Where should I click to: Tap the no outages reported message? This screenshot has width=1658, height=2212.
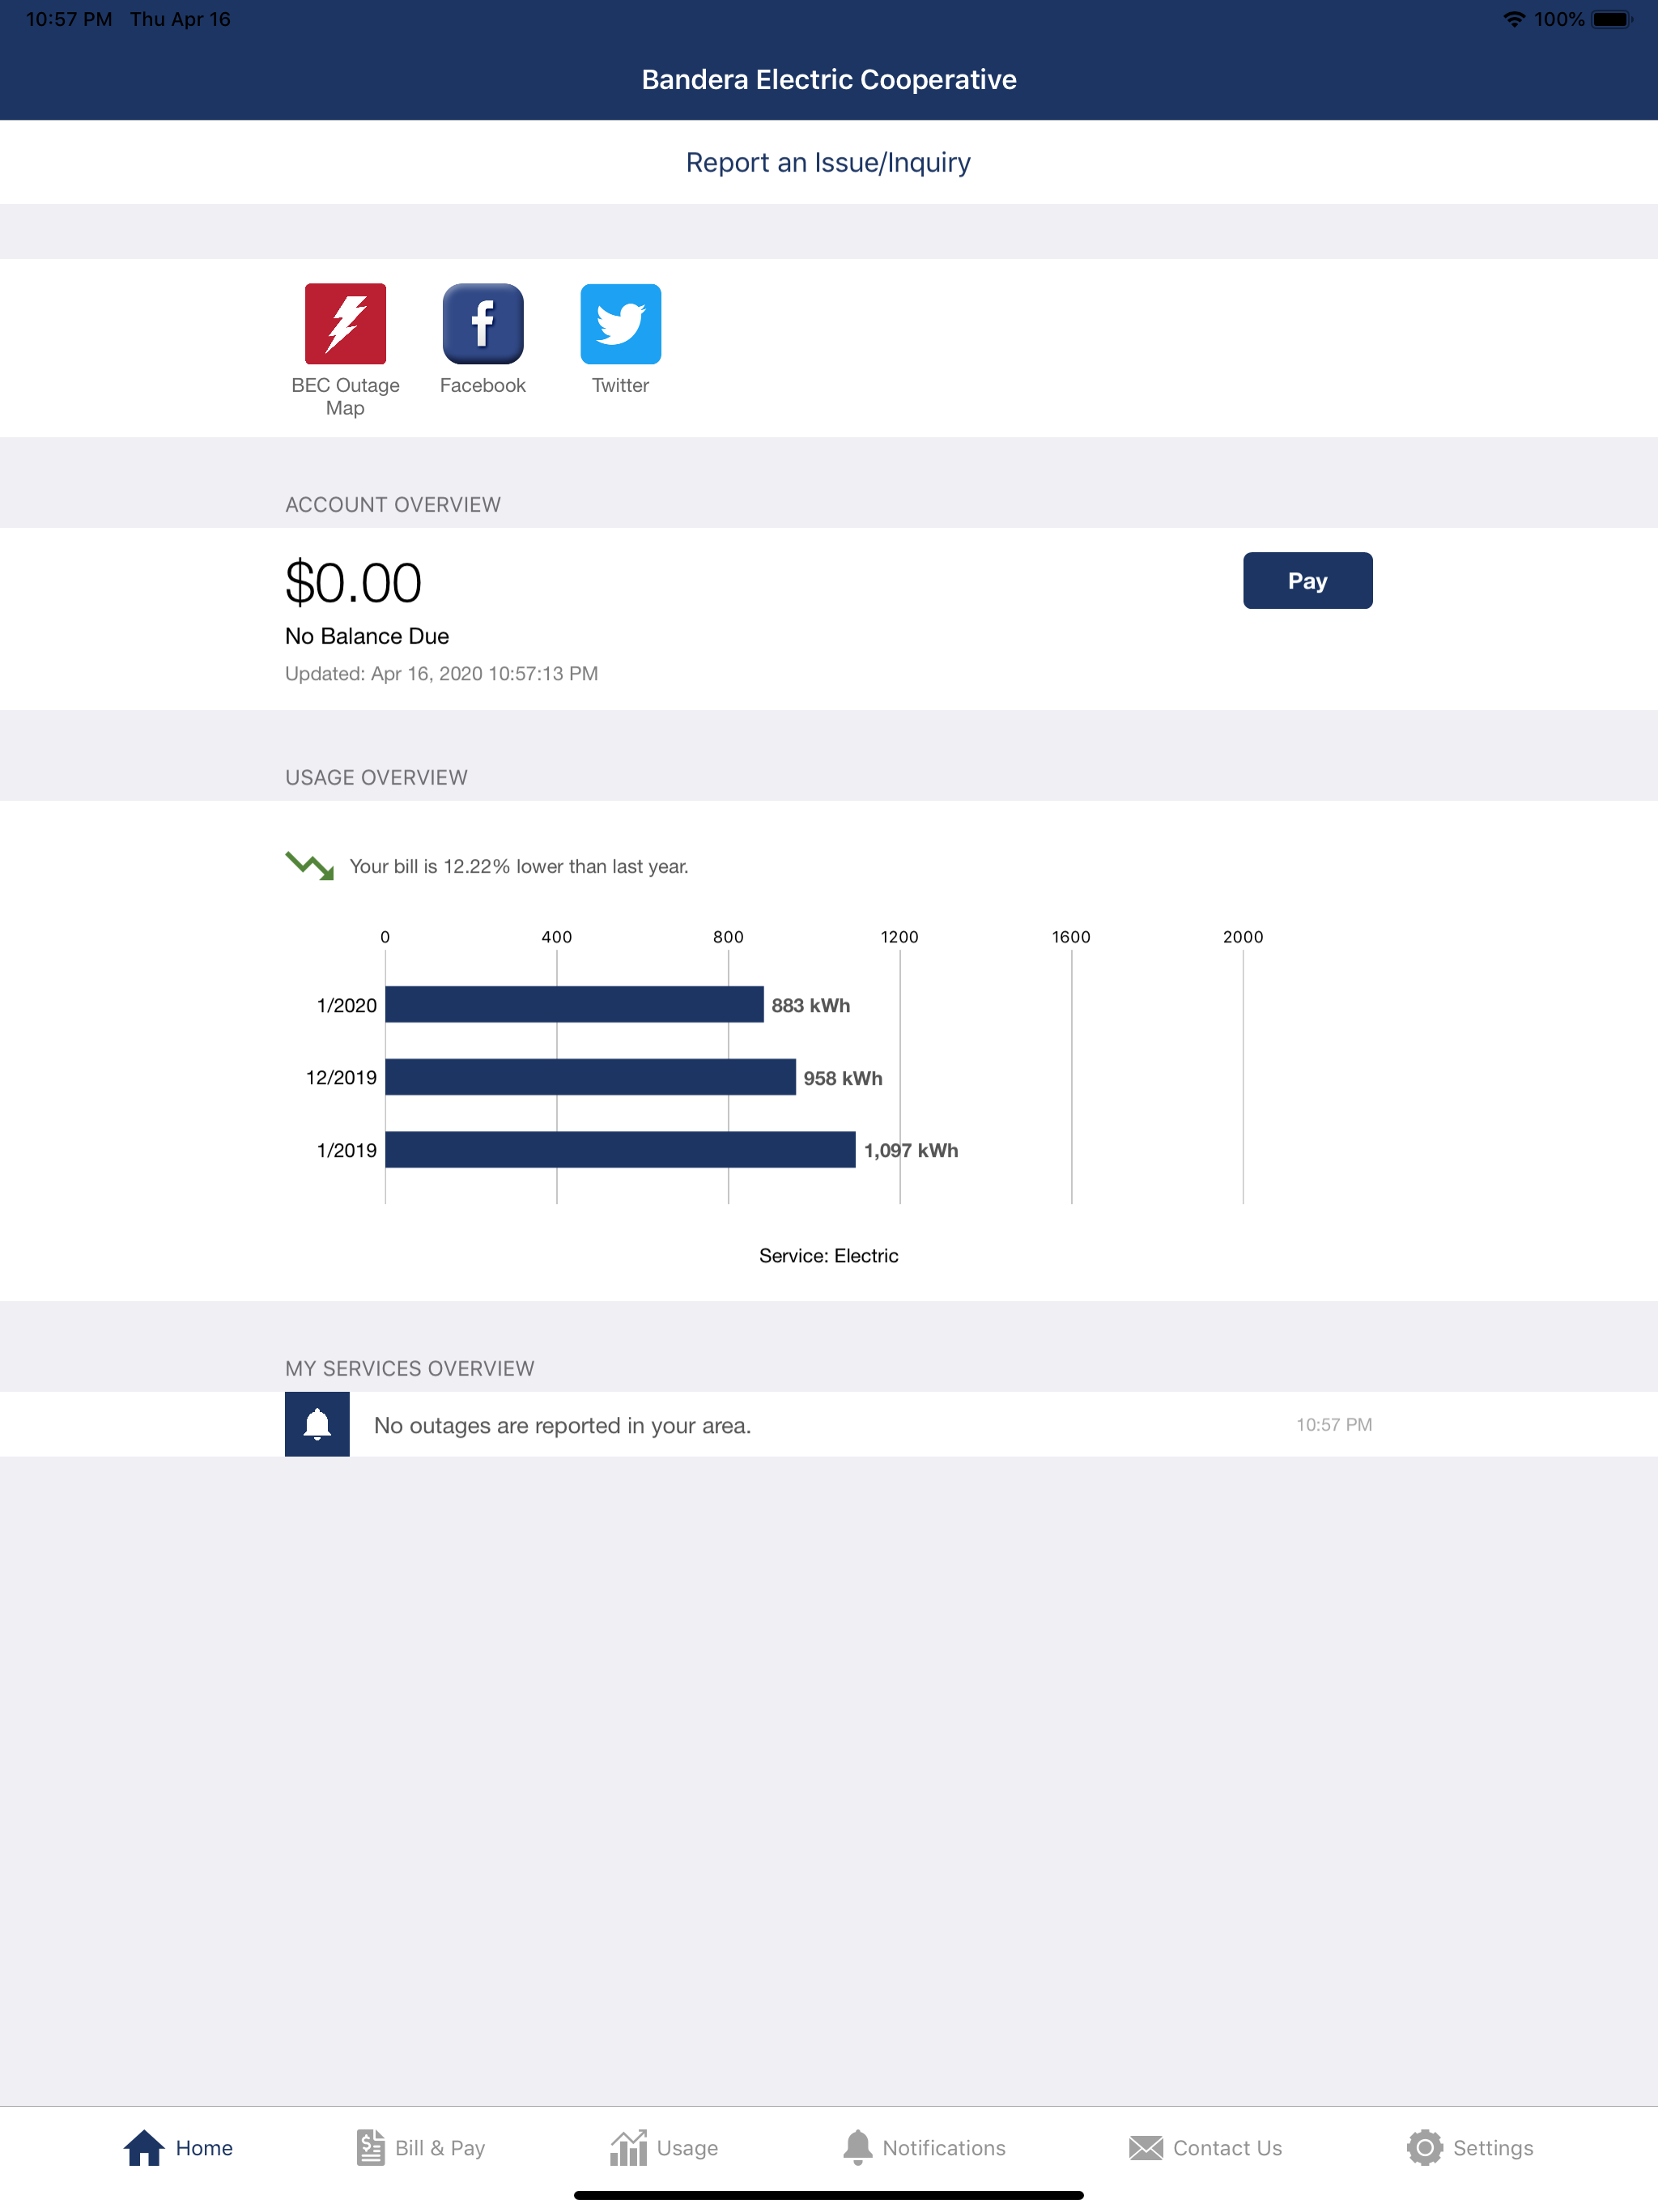562,1425
